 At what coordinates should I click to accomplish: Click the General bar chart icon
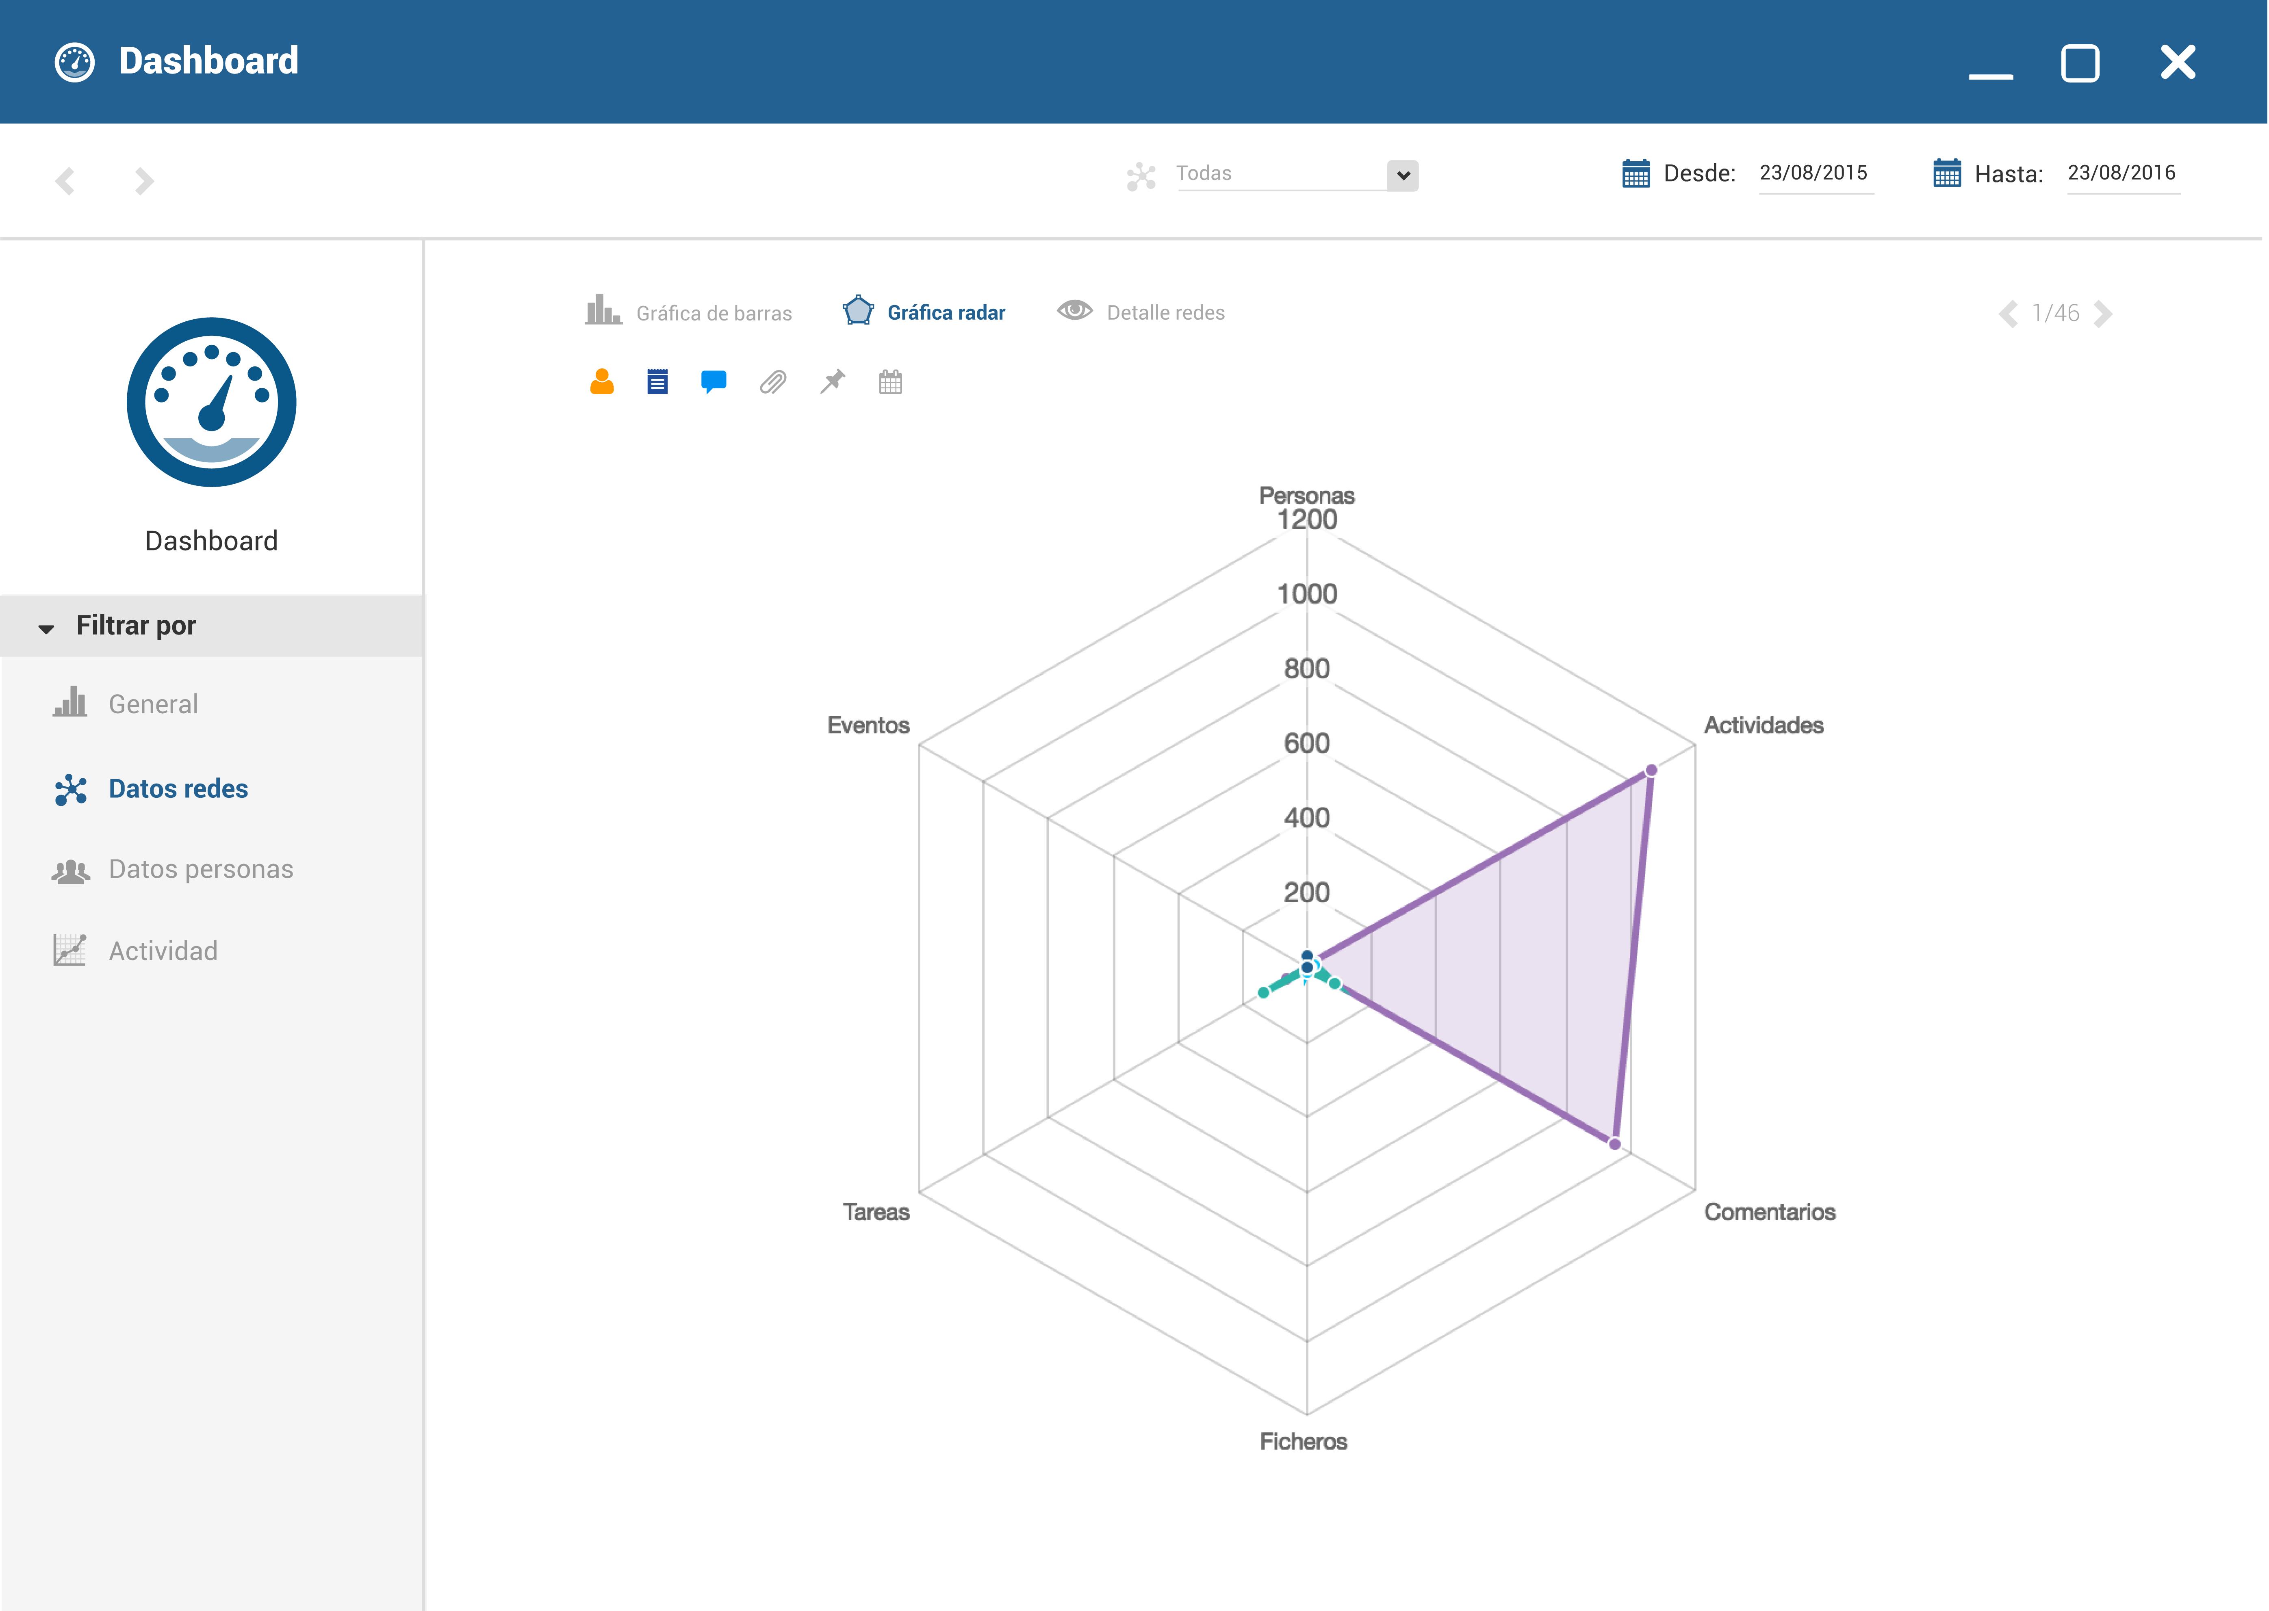pyautogui.click(x=70, y=702)
